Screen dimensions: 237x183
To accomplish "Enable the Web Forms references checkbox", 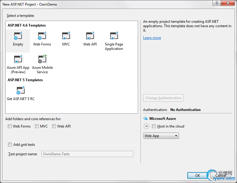I will 9,126.
